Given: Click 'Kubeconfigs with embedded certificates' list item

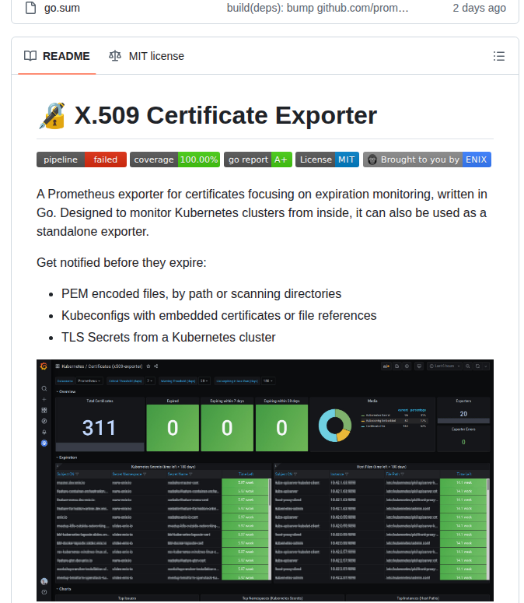Looking at the screenshot, I should pos(219,315).
